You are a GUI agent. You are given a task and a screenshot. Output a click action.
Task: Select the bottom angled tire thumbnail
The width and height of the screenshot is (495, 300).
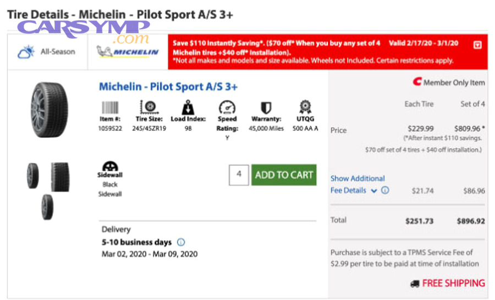coord(47,206)
